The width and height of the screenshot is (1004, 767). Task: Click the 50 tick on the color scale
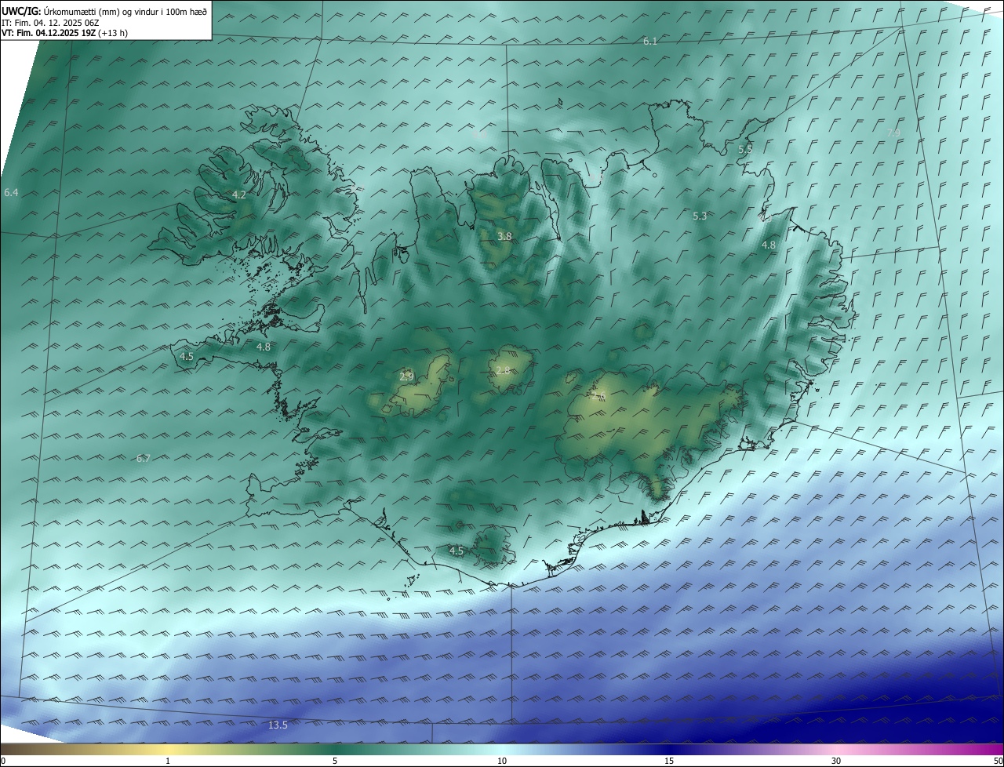point(998,761)
